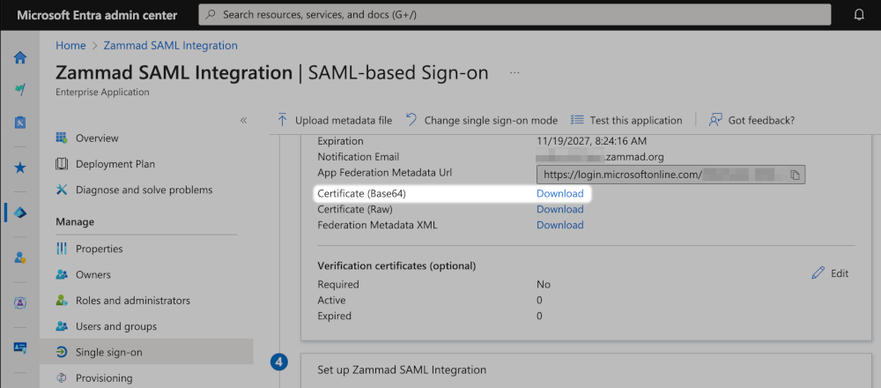Click the search resources, services, and docs field
This screenshot has width=881, height=388.
(515, 15)
